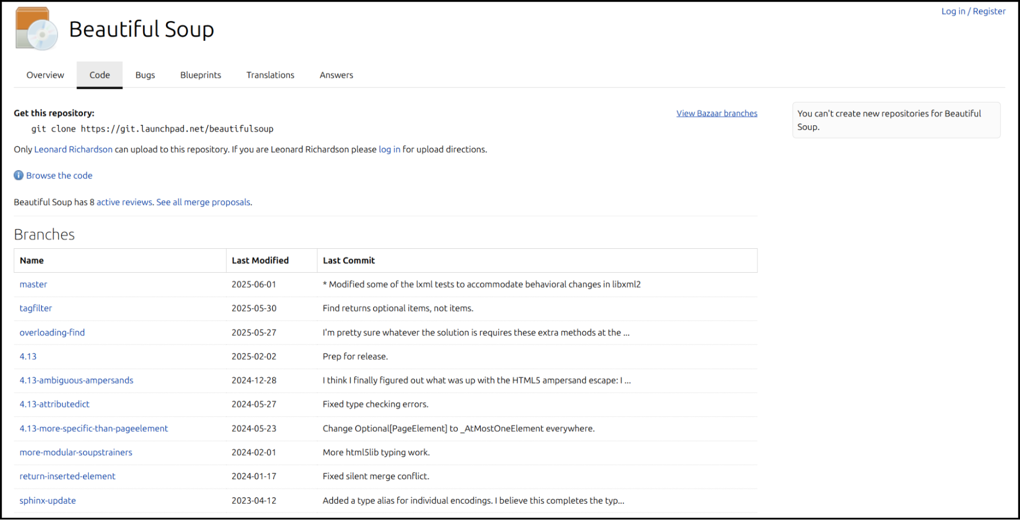
Task: Click 'Fixed type checking errors.' commit message
Action: pyautogui.click(x=376, y=404)
